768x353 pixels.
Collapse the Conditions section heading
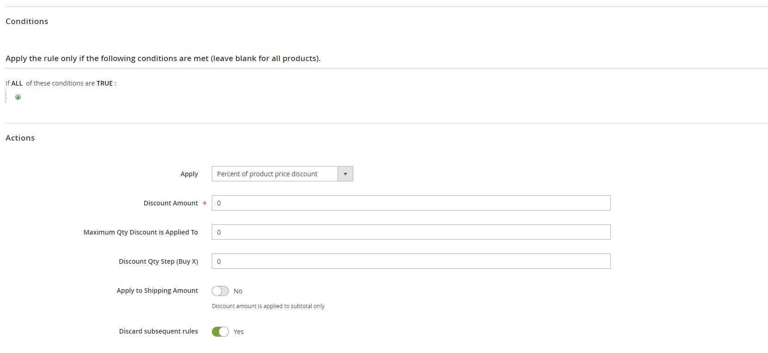(27, 21)
